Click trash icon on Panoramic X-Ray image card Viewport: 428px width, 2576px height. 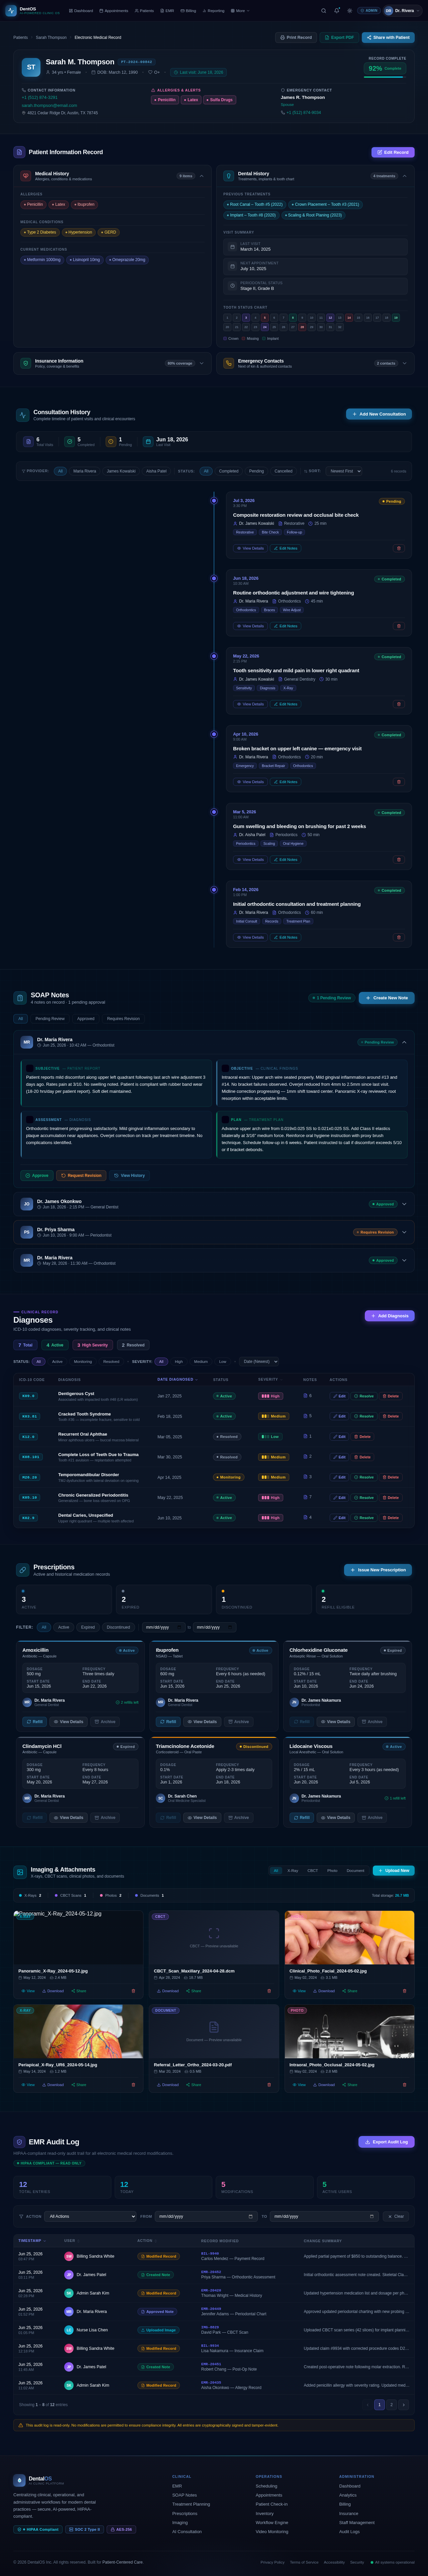[134, 1991]
